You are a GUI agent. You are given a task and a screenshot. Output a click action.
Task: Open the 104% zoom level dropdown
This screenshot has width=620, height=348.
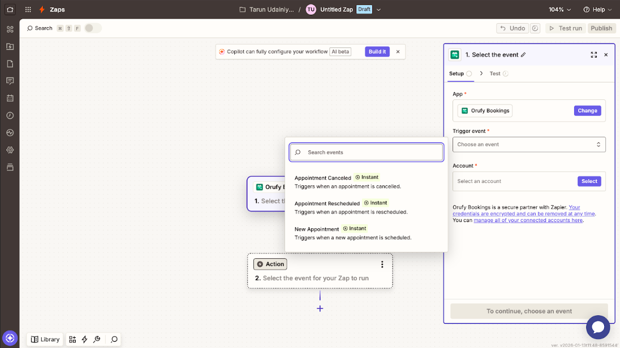point(558,9)
